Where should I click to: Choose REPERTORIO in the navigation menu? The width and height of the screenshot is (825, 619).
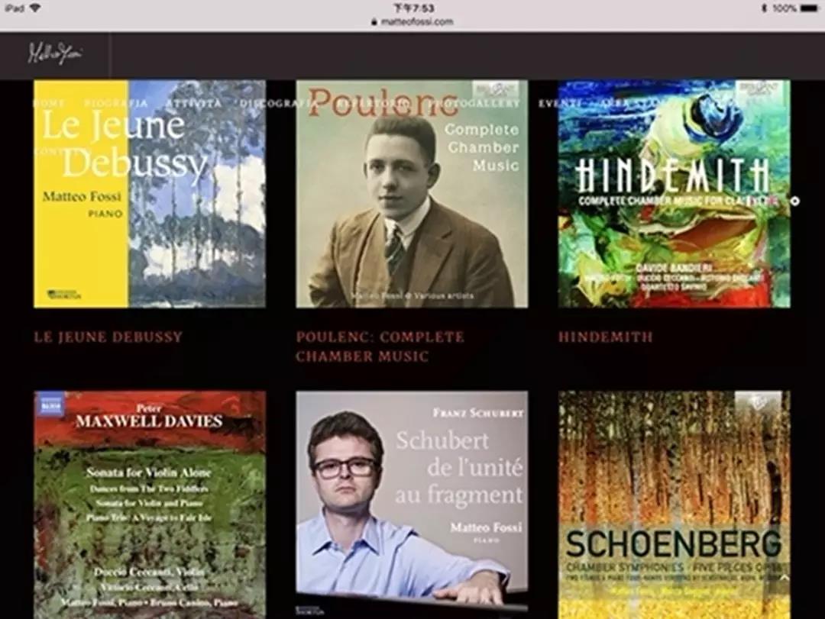tap(373, 103)
